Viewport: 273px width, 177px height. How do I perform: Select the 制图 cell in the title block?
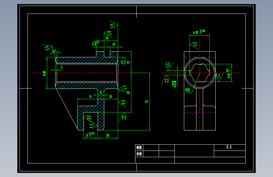click(x=139, y=148)
